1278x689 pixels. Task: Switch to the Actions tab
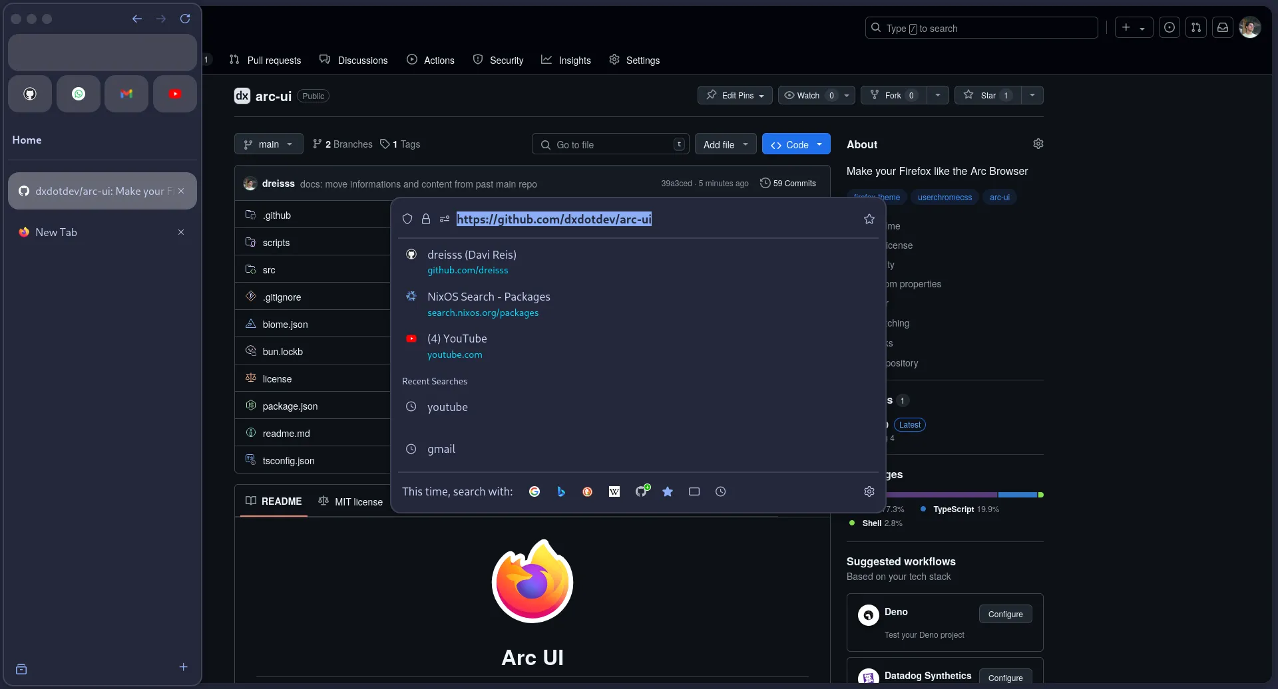click(x=431, y=60)
